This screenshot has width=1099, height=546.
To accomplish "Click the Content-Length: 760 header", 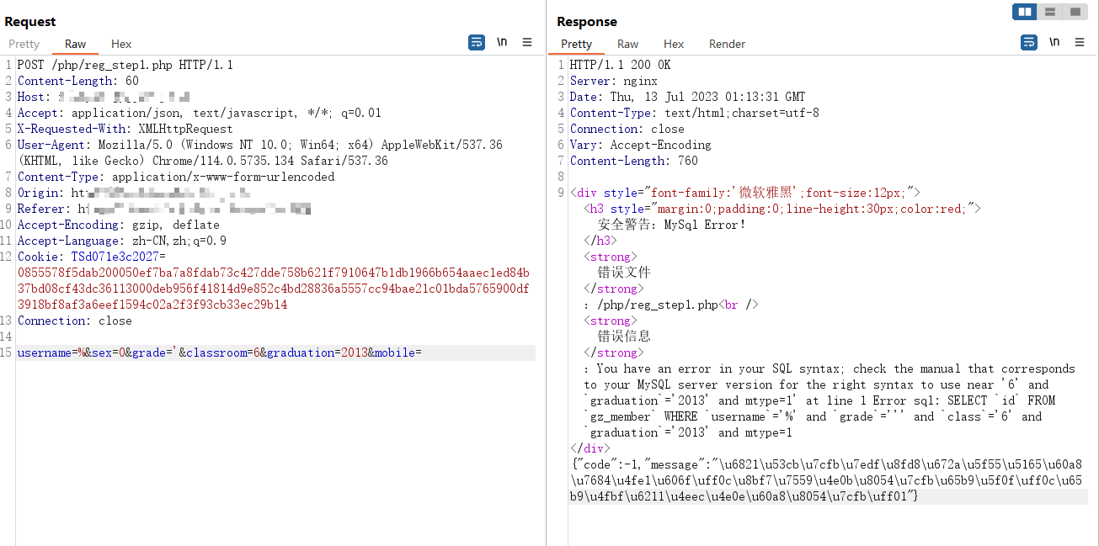I will coord(634,161).
